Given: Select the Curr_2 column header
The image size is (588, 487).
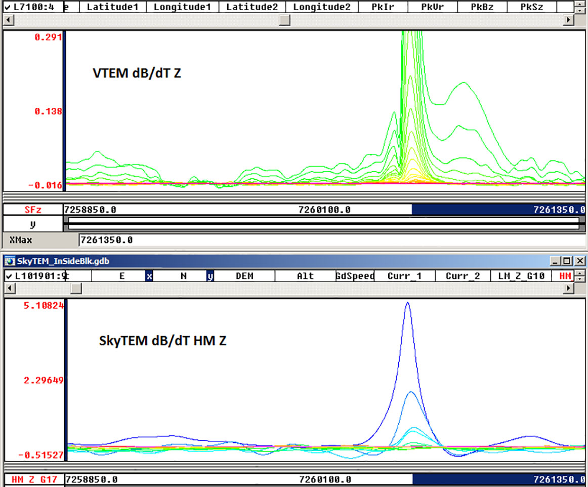Looking at the screenshot, I should [x=463, y=276].
